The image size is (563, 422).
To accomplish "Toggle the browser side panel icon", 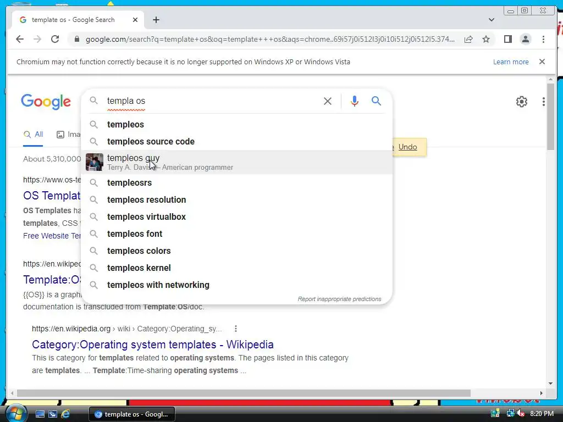I will (x=507, y=39).
